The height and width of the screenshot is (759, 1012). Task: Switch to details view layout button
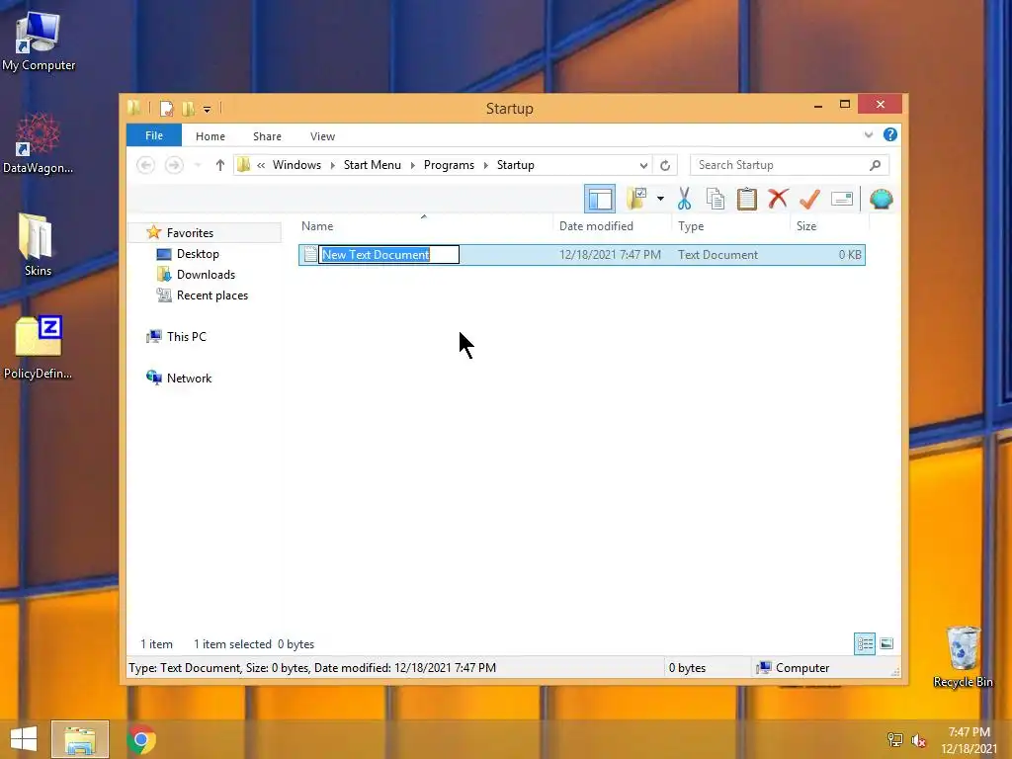tap(865, 643)
